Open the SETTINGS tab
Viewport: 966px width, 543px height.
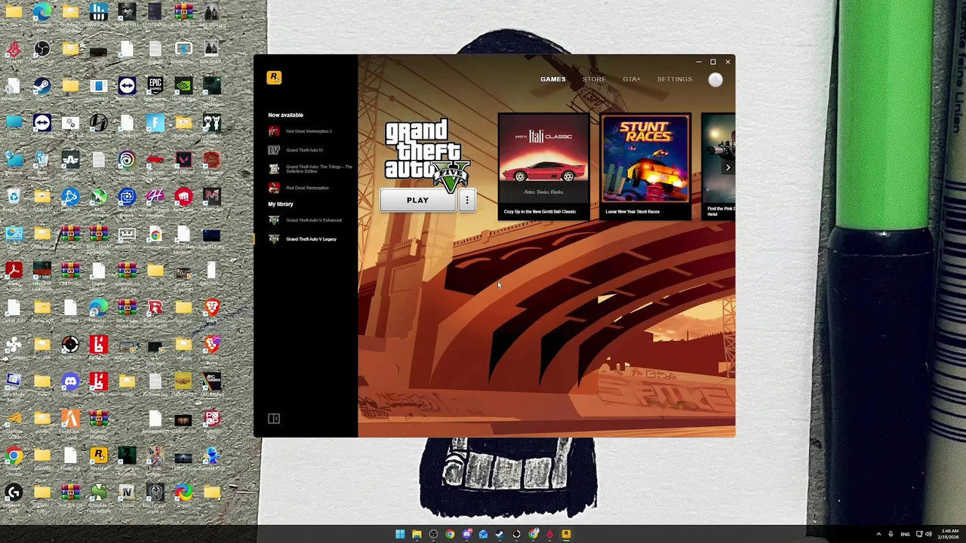coord(674,79)
